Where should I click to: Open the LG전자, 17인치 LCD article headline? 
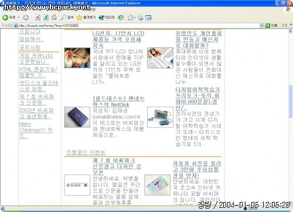click(x=118, y=39)
